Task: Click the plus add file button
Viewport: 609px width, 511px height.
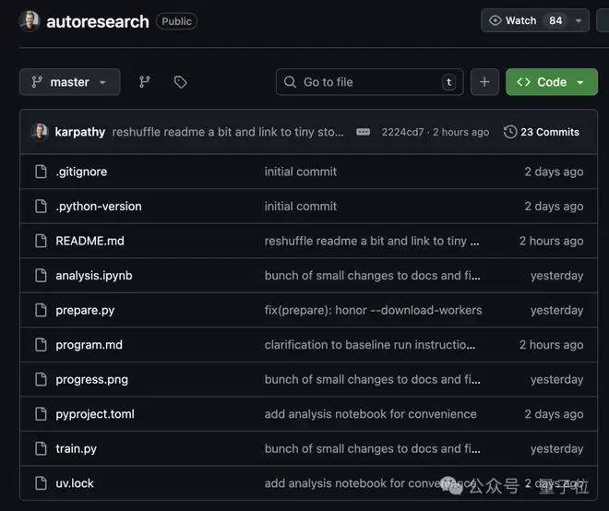Action: [x=484, y=82]
